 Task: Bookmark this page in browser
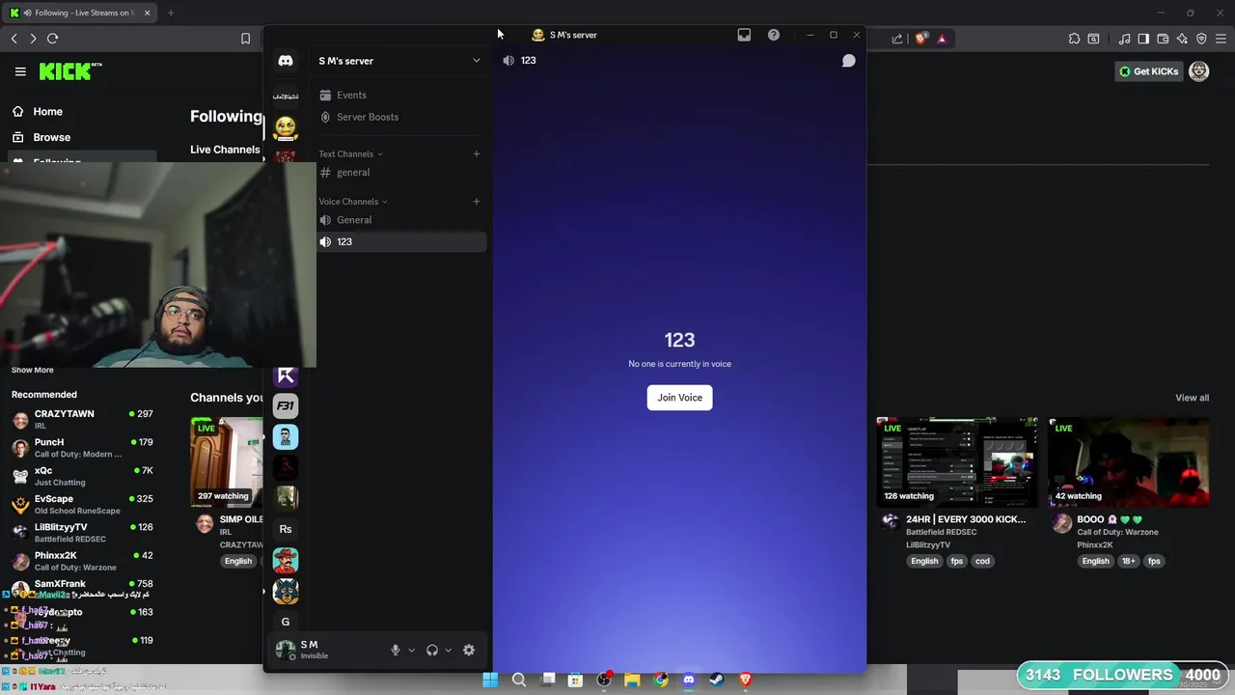pyautogui.click(x=245, y=39)
